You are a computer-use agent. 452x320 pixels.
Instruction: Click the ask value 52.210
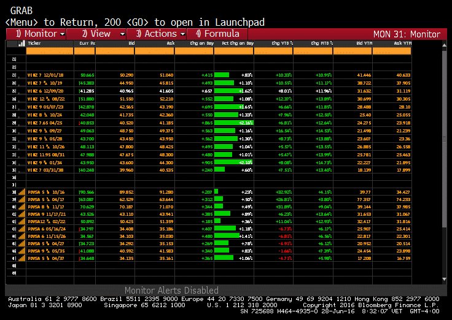pyautogui.click(x=166, y=99)
